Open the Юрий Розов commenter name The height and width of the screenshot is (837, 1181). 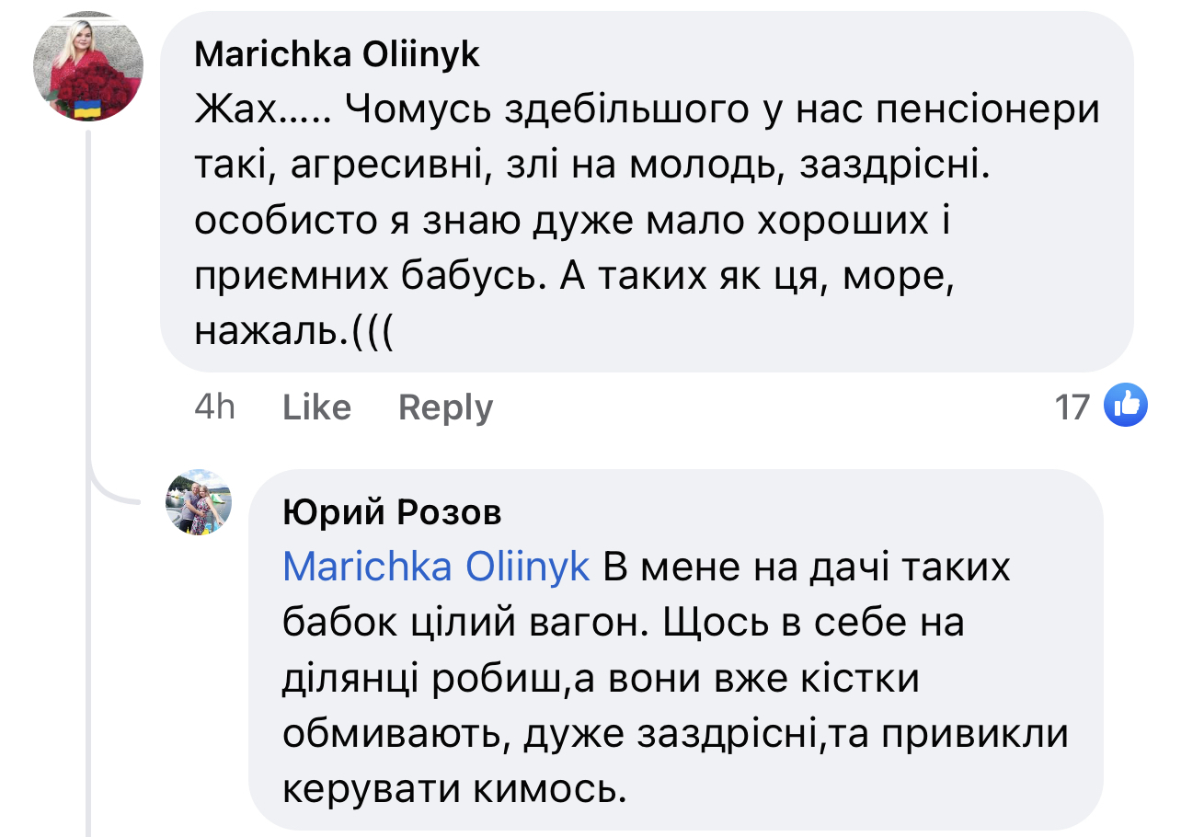tap(392, 513)
